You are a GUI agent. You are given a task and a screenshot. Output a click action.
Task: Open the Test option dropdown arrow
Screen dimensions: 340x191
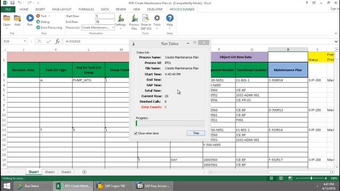49,16
